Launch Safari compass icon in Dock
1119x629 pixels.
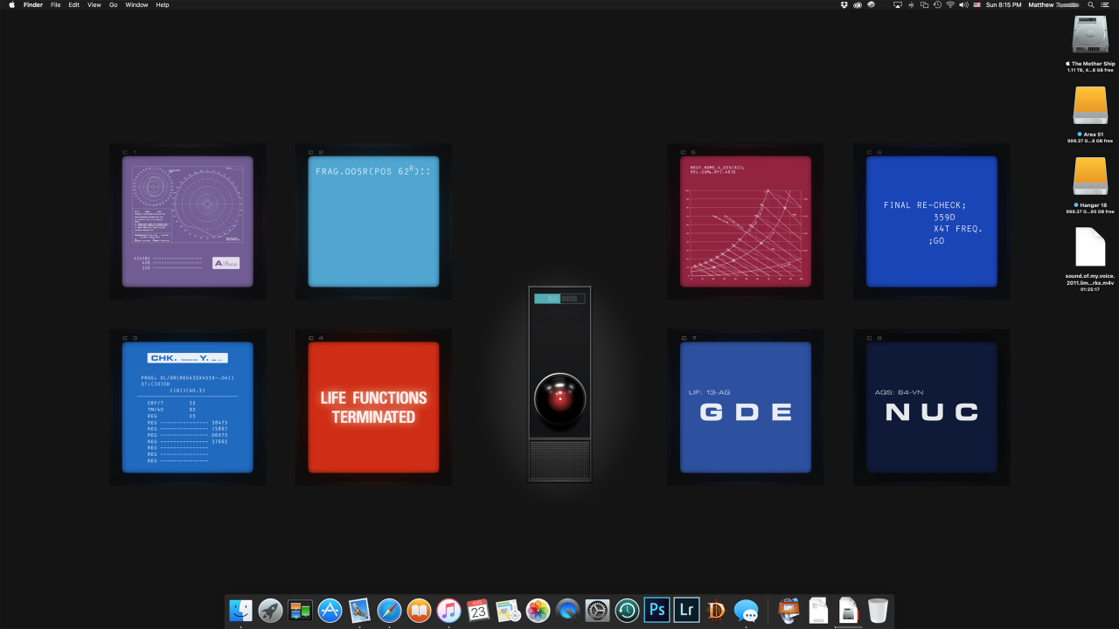(389, 610)
